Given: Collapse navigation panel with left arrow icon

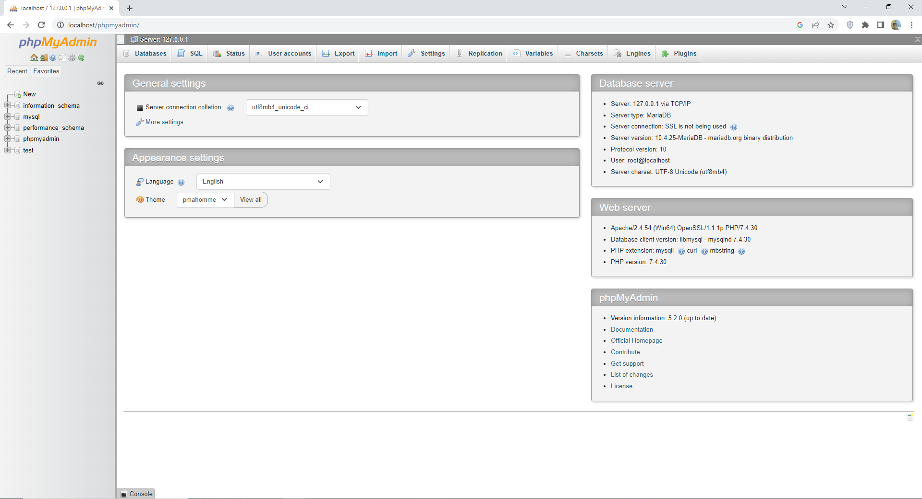Looking at the screenshot, I should click(x=121, y=39).
